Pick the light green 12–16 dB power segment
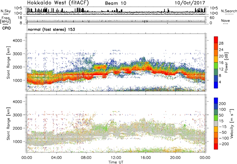Screen dimensions: 237x164 pyautogui.click(x=216, y=66)
